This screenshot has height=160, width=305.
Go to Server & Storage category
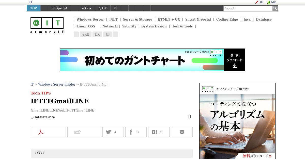coord(138,19)
